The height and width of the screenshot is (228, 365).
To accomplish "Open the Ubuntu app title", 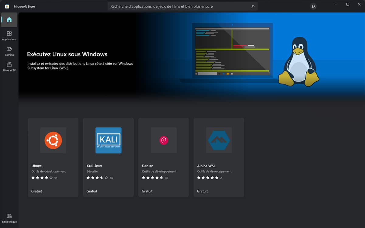I will (37, 166).
